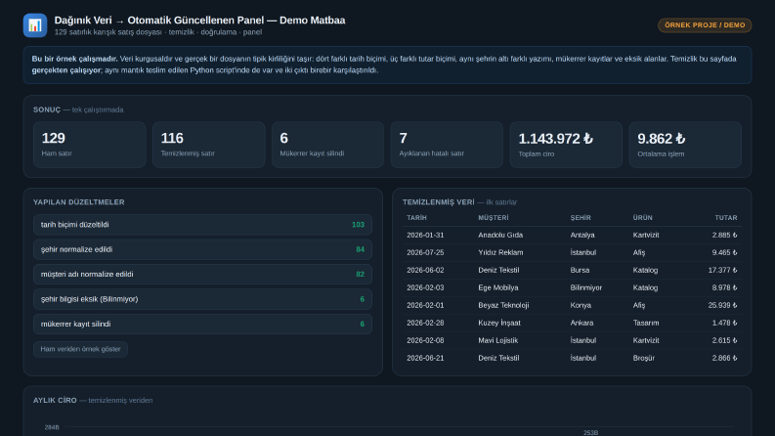Click the şehir bilgisi eksik (Bilinmiyor) row
Viewport: 775px width, 436px height.
click(x=202, y=299)
